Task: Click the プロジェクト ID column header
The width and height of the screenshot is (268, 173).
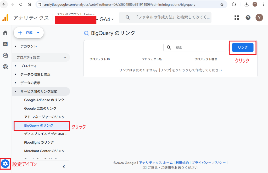Action: pyautogui.click(x=100, y=59)
